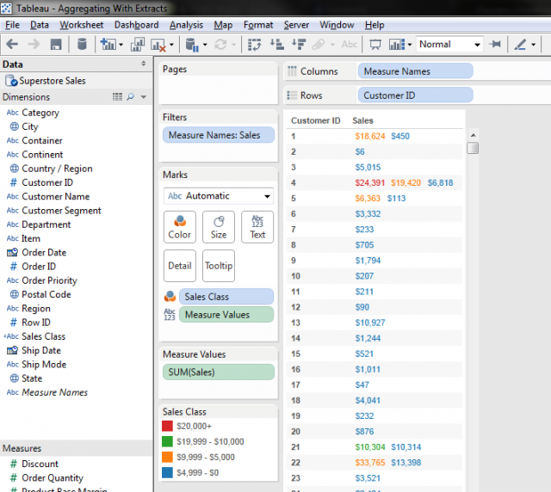This screenshot has height=492, width=551.
Task: Select the Sales Class dimension in Data pane
Action: coord(43,336)
